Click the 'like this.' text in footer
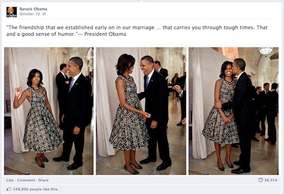 [52, 189]
